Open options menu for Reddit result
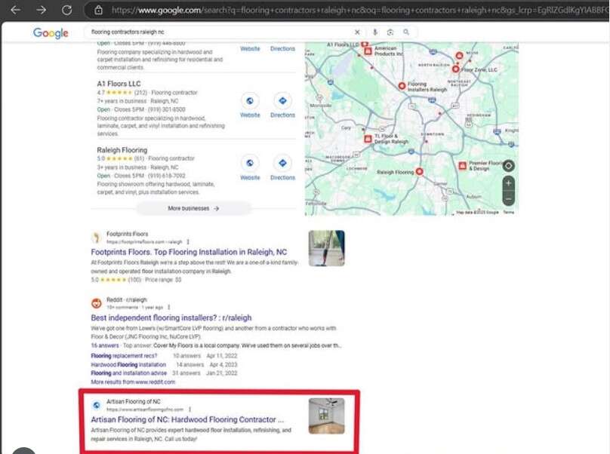610x454 pixels. (x=168, y=308)
